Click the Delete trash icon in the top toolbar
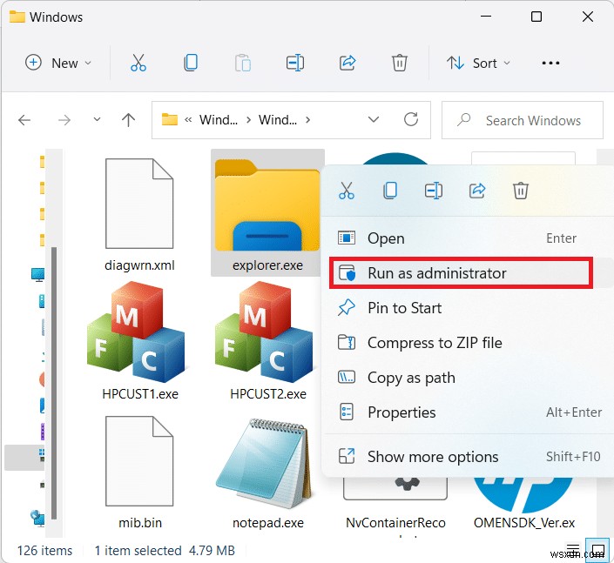The height and width of the screenshot is (563, 614). click(x=400, y=63)
